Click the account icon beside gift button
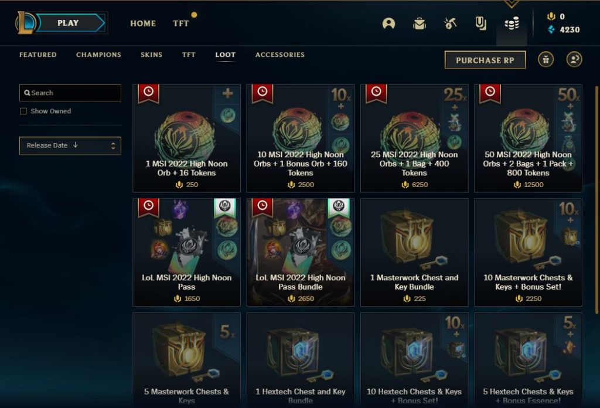This screenshot has width=600, height=408. pyautogui.click(x=574, y=60)
